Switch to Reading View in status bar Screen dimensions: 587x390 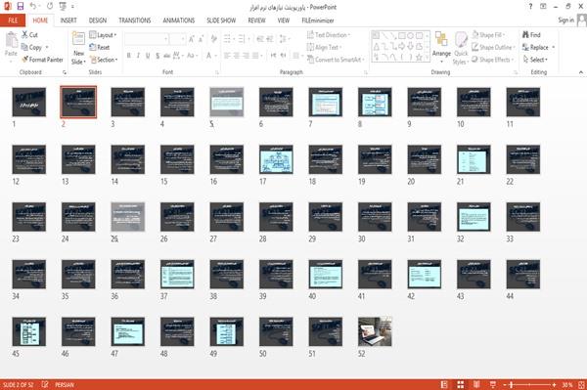(x=476, y=384)
